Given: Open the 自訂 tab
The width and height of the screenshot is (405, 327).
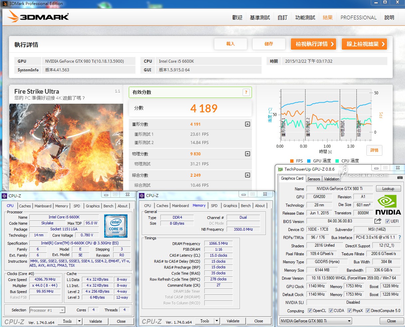Looking at the screenshot, I should [283, 17].
